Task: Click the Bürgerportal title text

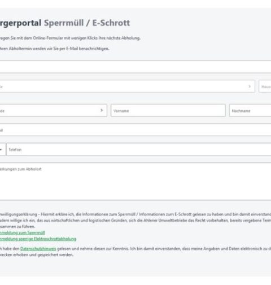Action: [20, 23]
